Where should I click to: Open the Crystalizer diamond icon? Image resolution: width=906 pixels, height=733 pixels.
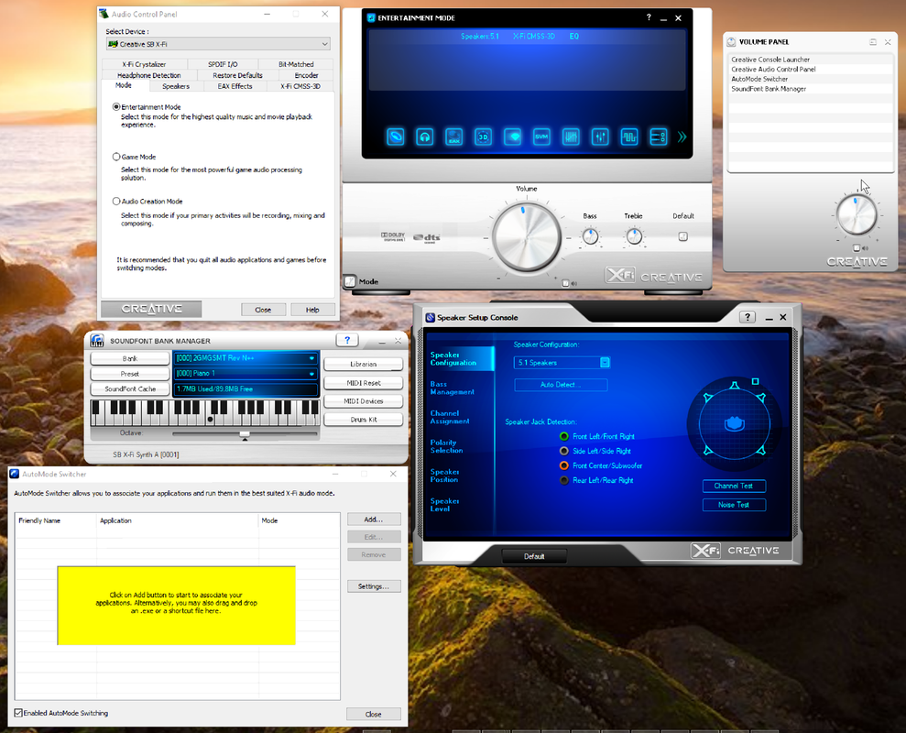(x=512, y=137)
